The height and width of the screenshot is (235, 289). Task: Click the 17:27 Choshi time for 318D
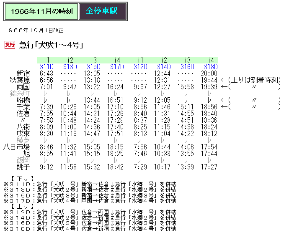(209, 167)
